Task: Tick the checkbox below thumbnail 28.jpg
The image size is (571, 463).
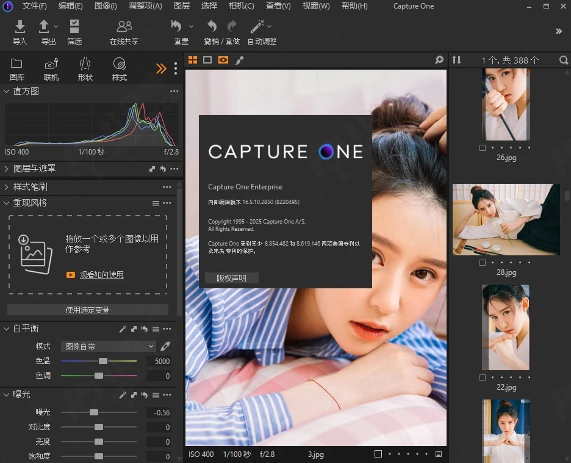Action: [x=483, y=263]
